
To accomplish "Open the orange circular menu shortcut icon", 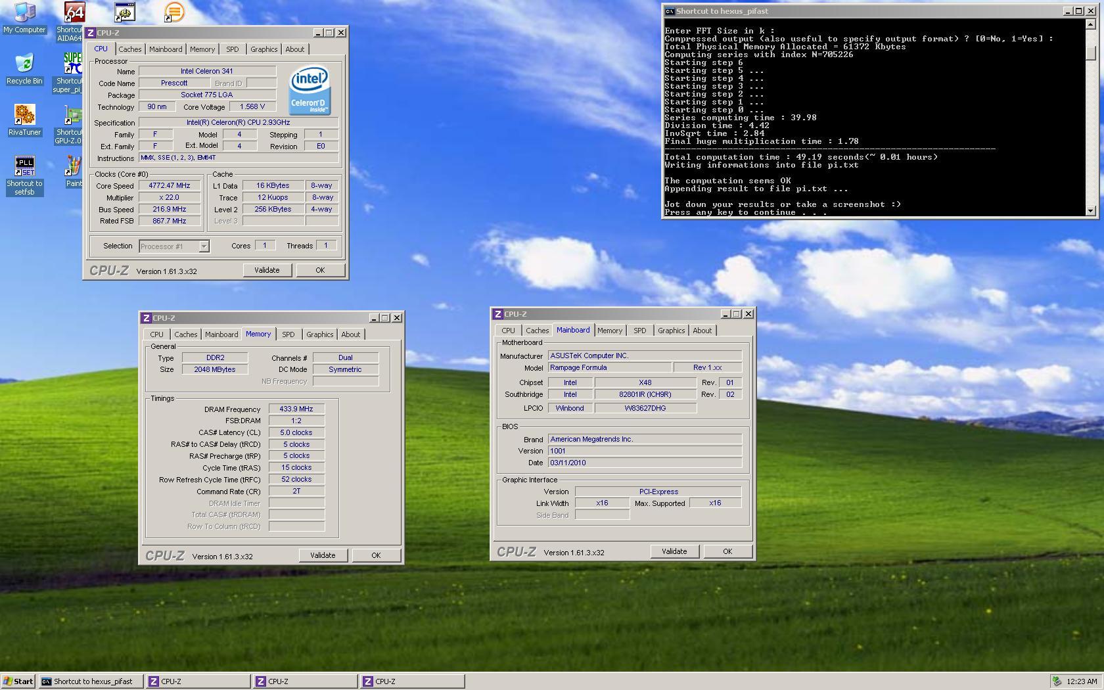I will point(174,12).
